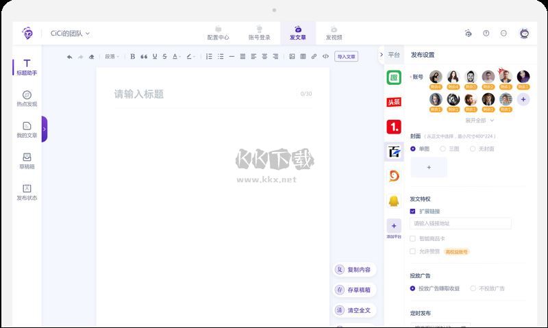This screenshot has width=548, height=328.
Task: Click 添加平台 plus button
Action: click(394, 226)
